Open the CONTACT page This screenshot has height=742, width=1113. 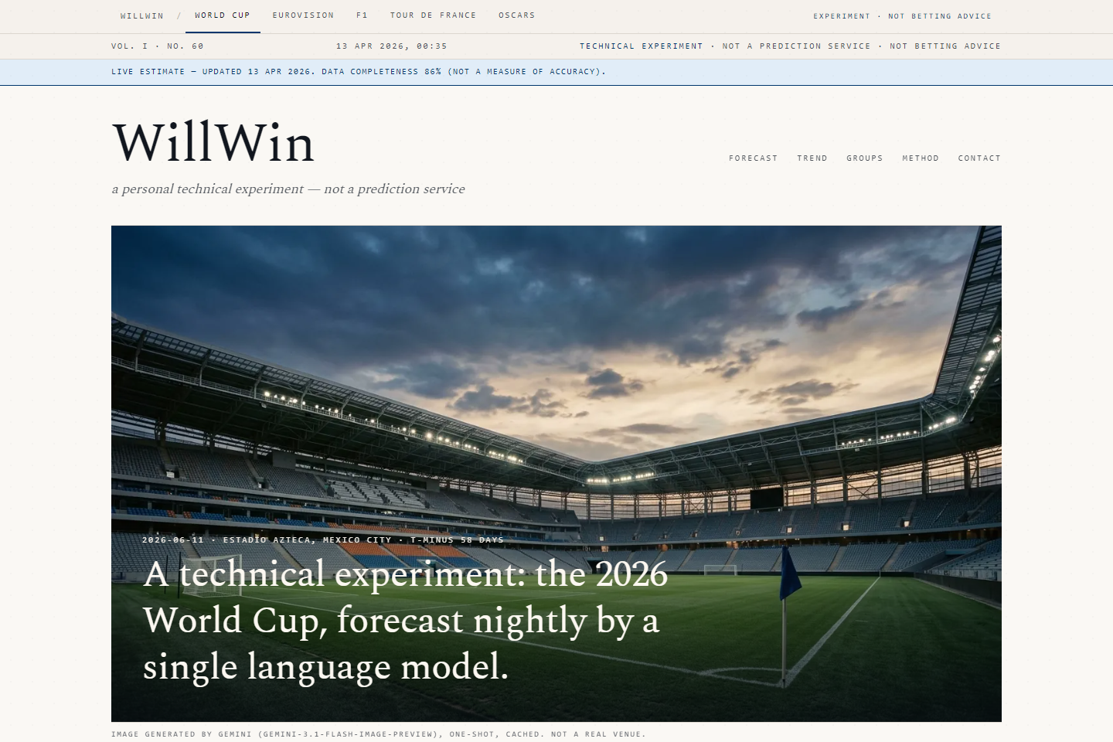pyautogui.click(x=979, y=158)
